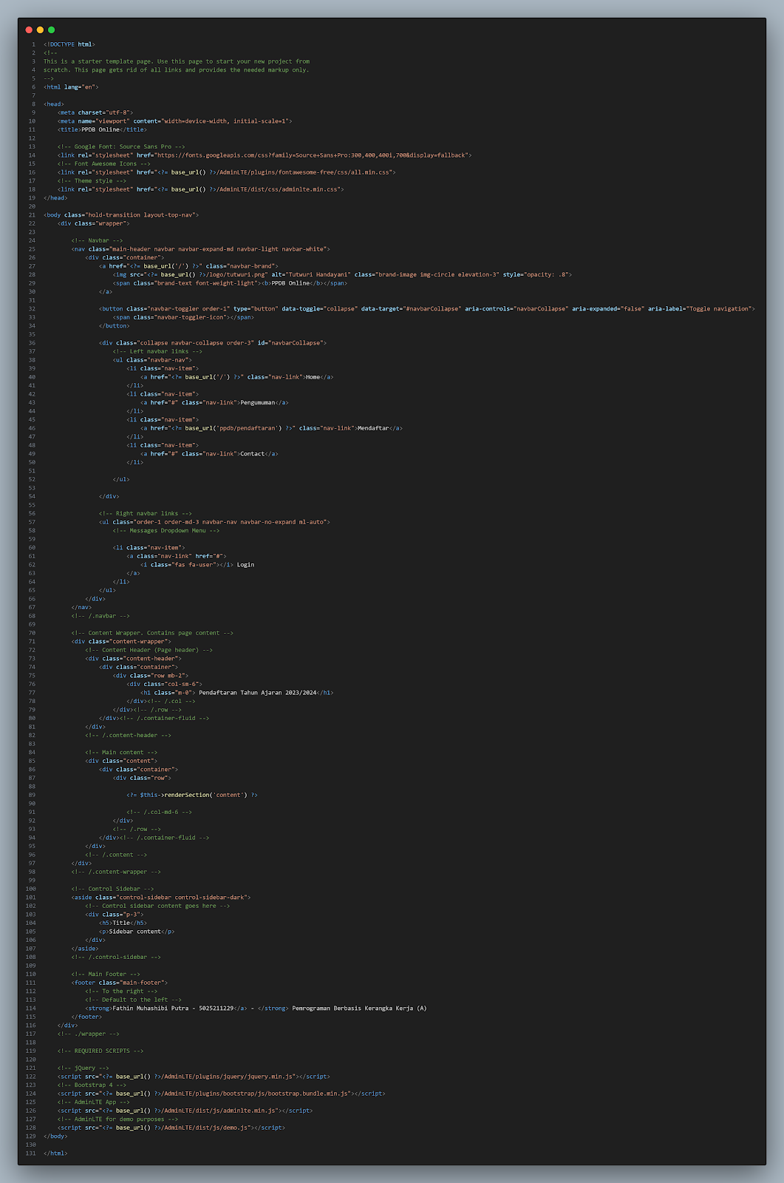Click the Home nav-link line
Image resolution: width=784 pixels, height=1183 pixels.
[237, 377]
